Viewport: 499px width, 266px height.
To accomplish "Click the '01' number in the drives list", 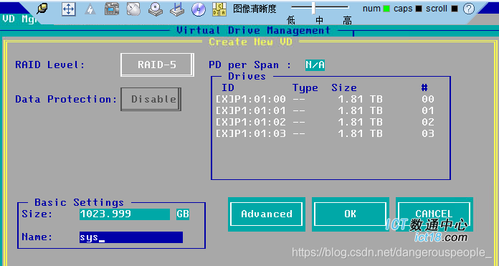I will pyautogui.click(x=428, y=110).
